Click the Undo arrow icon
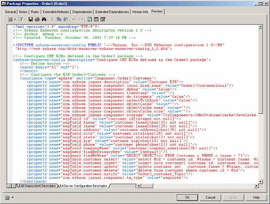 click(74, 19)
